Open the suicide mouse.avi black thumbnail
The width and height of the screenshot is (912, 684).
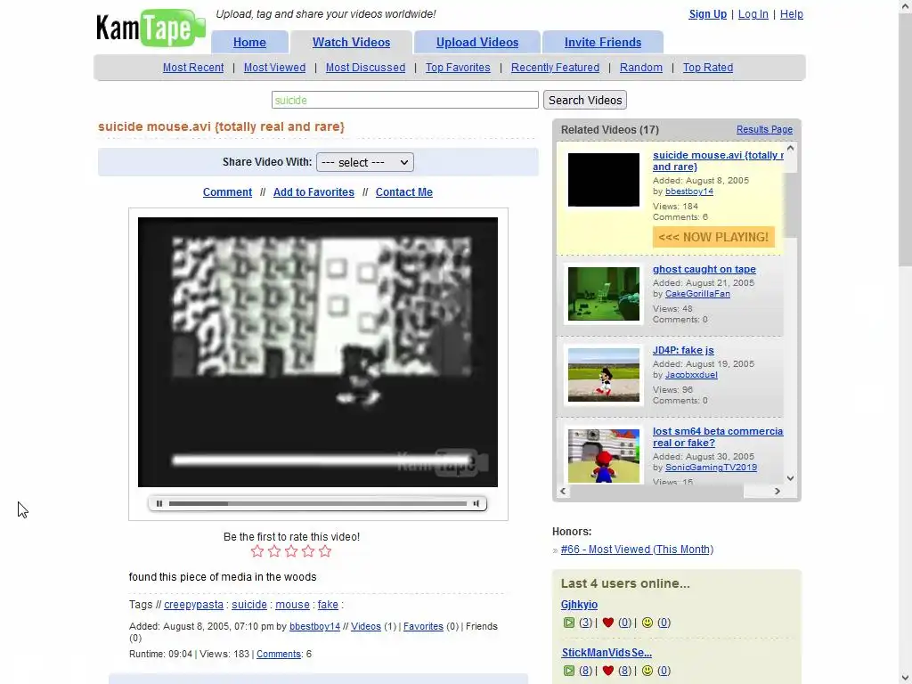click(603, 180)
